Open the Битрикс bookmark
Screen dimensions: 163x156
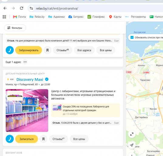[76, 17]
